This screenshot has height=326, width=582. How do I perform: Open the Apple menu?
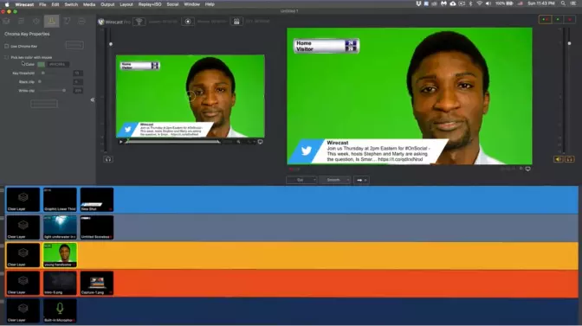point(7,4)
